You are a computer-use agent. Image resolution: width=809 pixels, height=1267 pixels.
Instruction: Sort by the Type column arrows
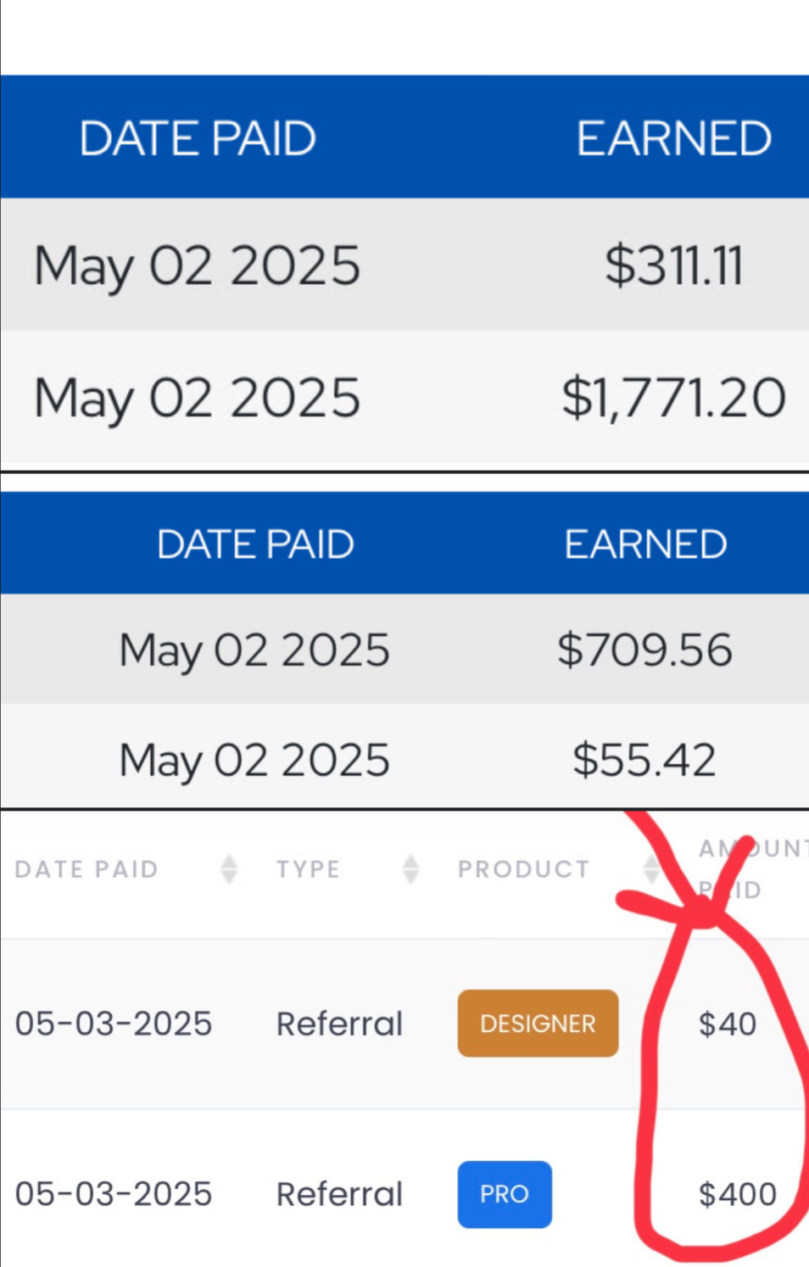click(x=410, y=869)
